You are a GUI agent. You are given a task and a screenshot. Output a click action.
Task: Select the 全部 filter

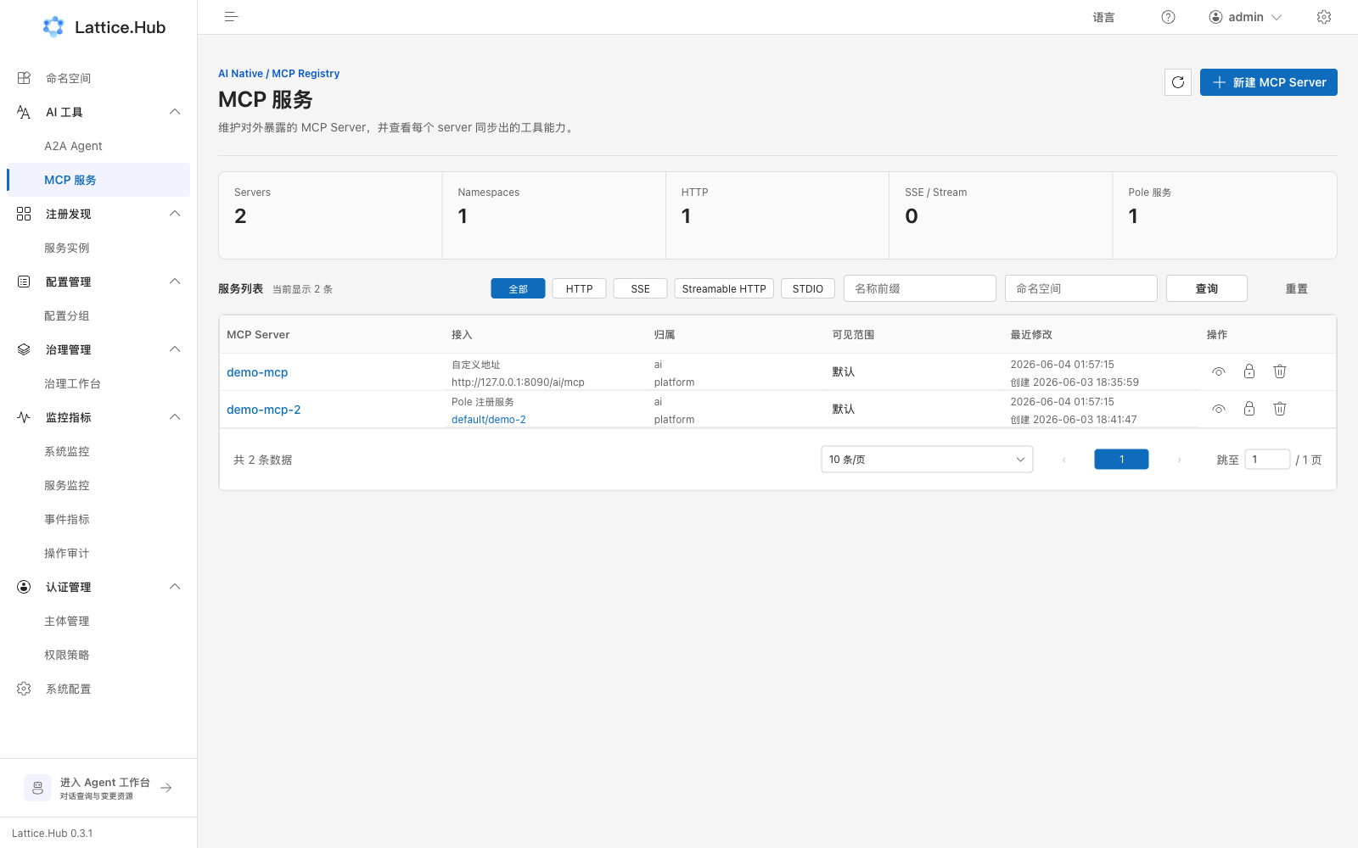click(x=518, y=288)
